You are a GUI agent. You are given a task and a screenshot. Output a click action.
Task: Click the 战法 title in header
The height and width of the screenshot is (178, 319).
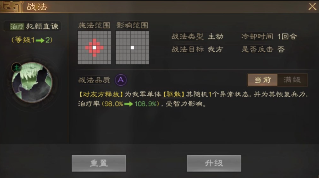pyautogui.click(x=37, y=7)
